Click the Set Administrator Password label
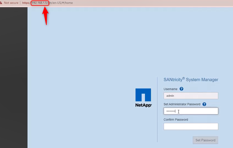Viewport: 233px width, 148px height. tap(182, 104)
